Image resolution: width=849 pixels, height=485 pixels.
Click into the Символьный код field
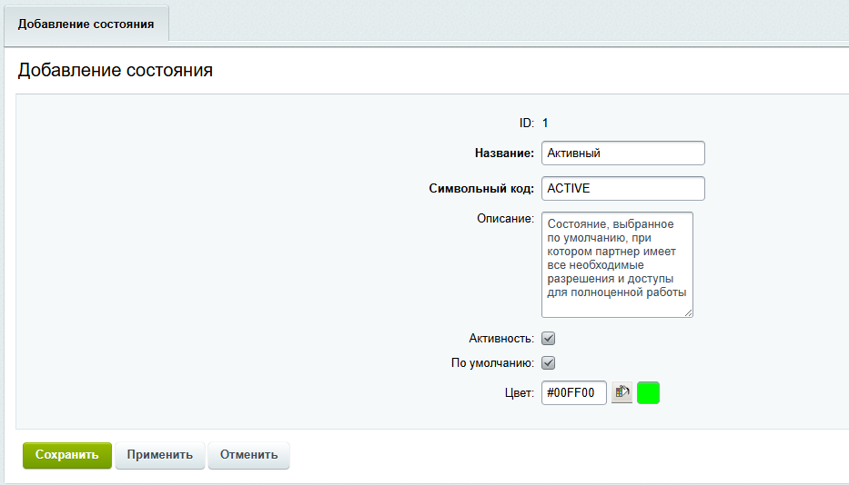pyautogui.click(x=622, y=188)
